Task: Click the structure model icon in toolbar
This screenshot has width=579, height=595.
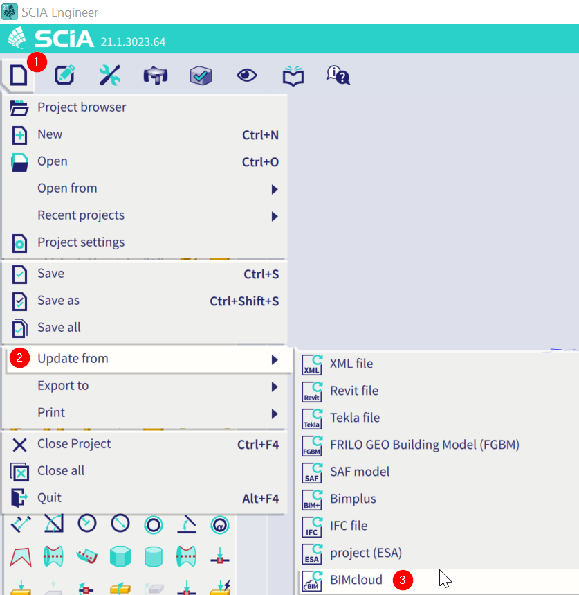Action: pyautogui.click(x=156, y=75)
